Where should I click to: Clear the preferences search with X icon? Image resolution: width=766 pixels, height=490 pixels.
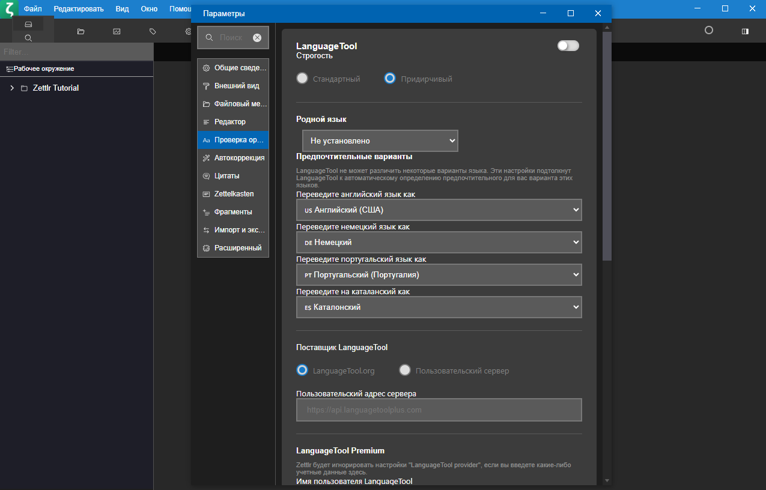(x=257, y=37)
